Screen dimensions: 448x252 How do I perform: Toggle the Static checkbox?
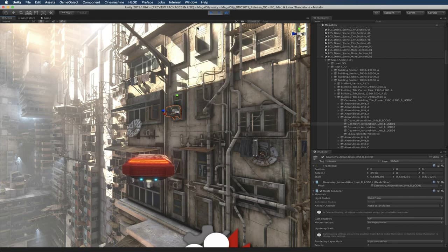pyautogui.click(x=430, y=157)
